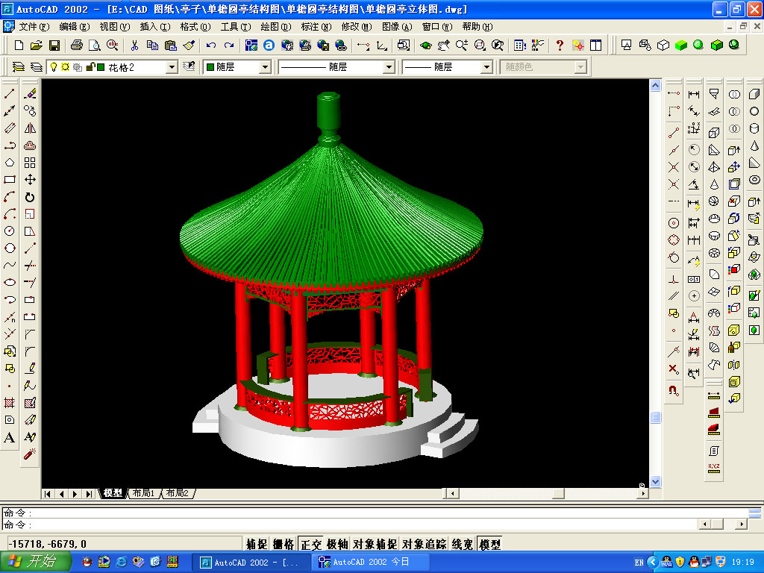Toggle 线宽 lineweight display
The width and height of the screenshot is (764, 573).
[462, 544]
